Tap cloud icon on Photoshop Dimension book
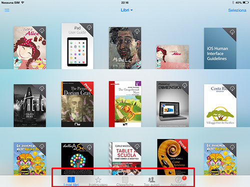This screenshot has width=250, height=187. click(184, 85)
